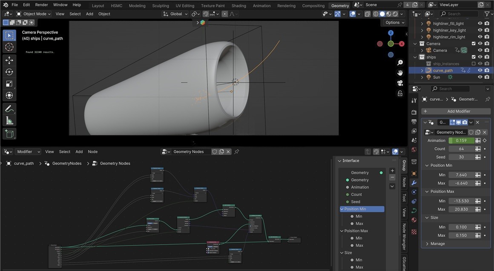The image size is (494, 271).
Task: Toggle camera view icon in viewport
Action: (x=400, y=83)
